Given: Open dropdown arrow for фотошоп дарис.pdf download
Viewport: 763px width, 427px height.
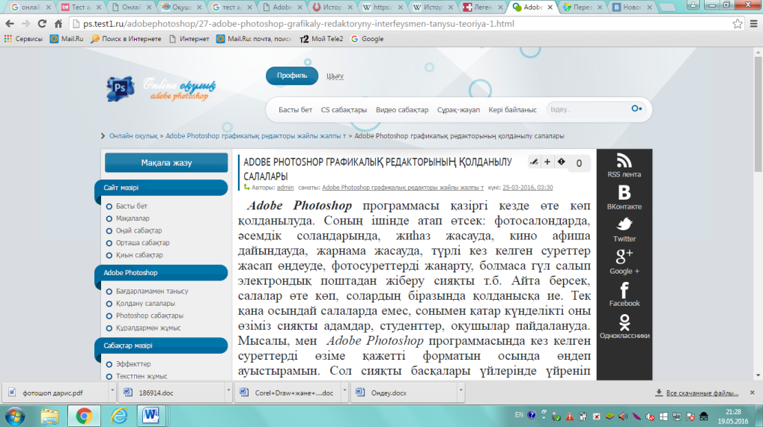Looking at the screenshot, I should point(112,390).
